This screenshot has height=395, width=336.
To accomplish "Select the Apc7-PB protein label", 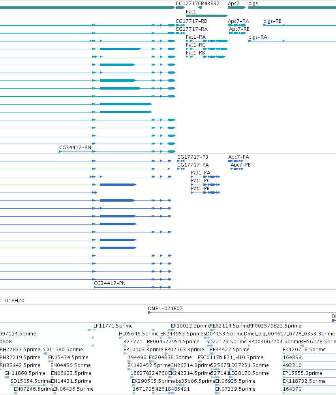I will pos(240,165).
